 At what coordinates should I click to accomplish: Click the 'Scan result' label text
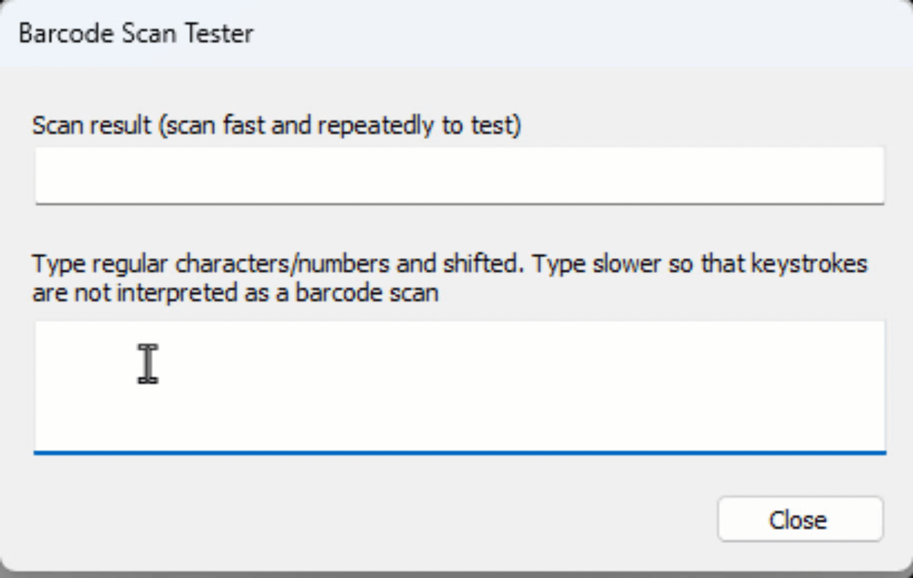92,126
